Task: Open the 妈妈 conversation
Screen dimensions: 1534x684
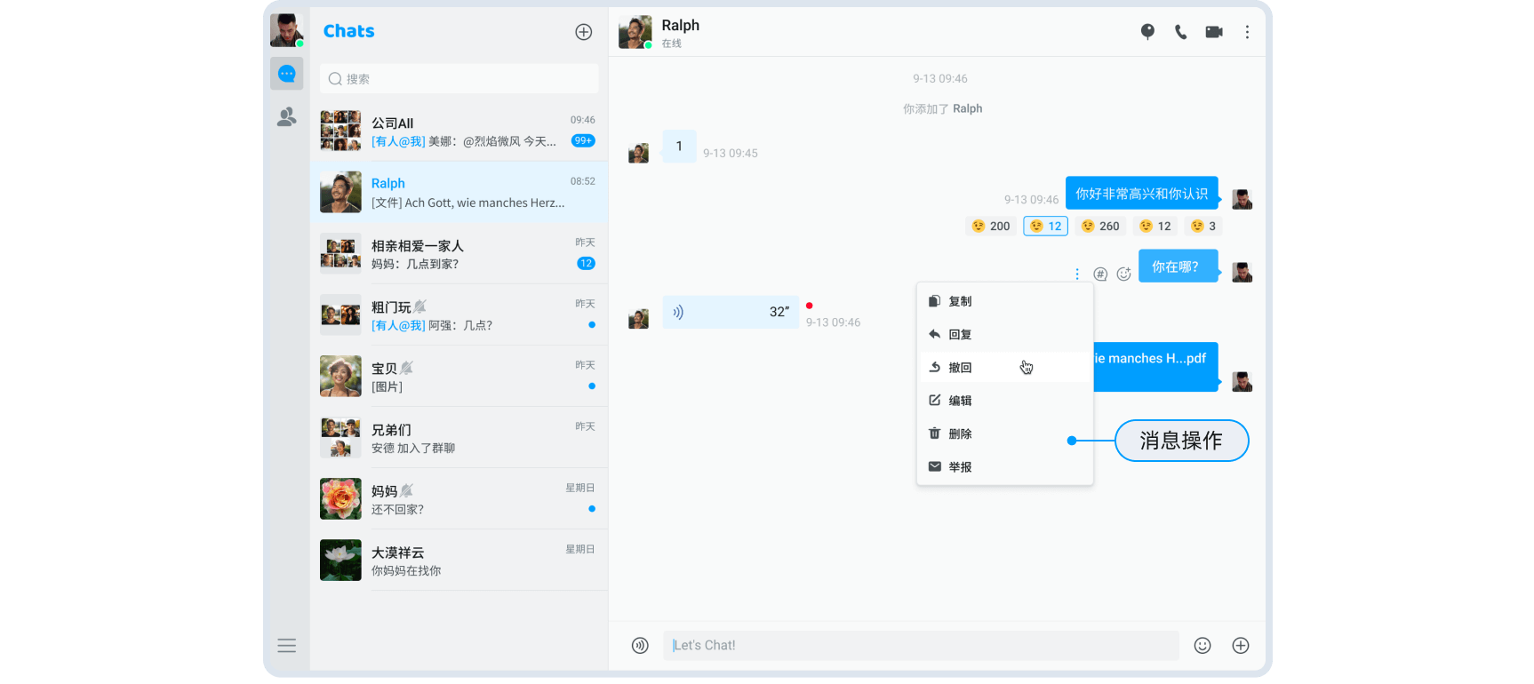Action: pyautogui.click(x=459, y=498)
